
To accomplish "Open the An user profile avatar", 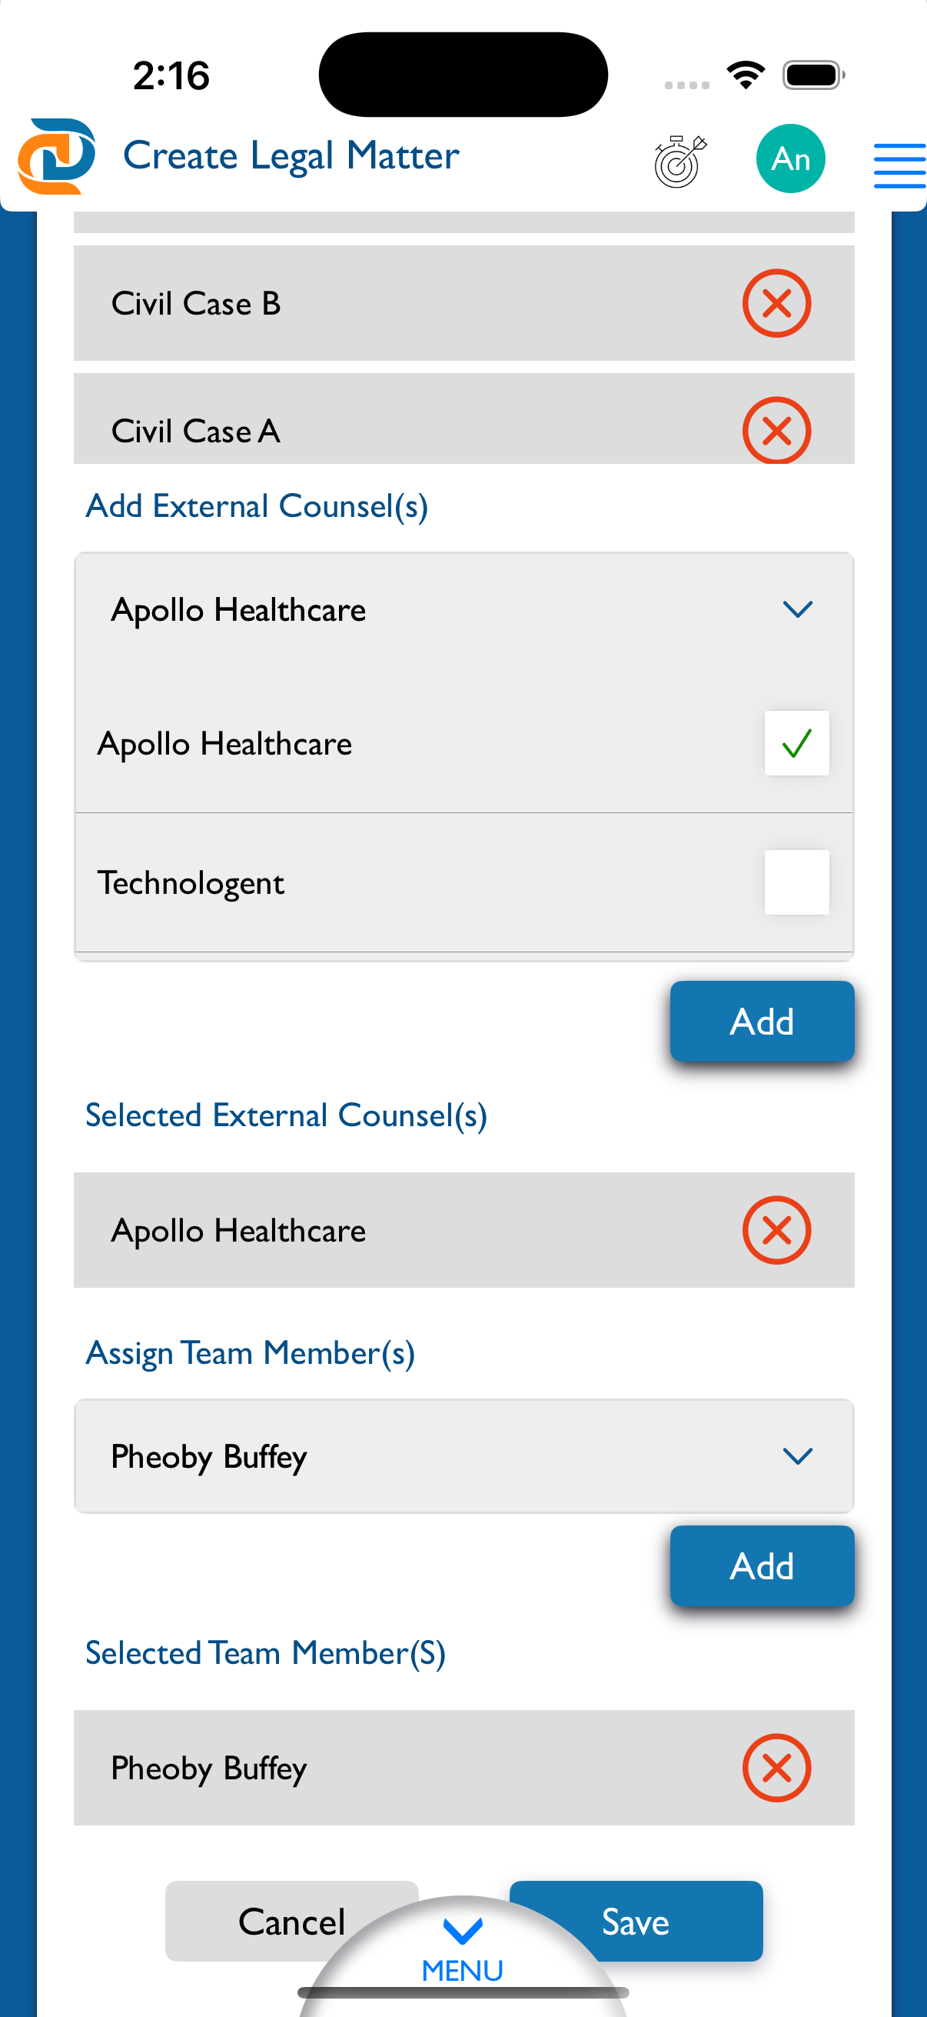I will 790,159.
